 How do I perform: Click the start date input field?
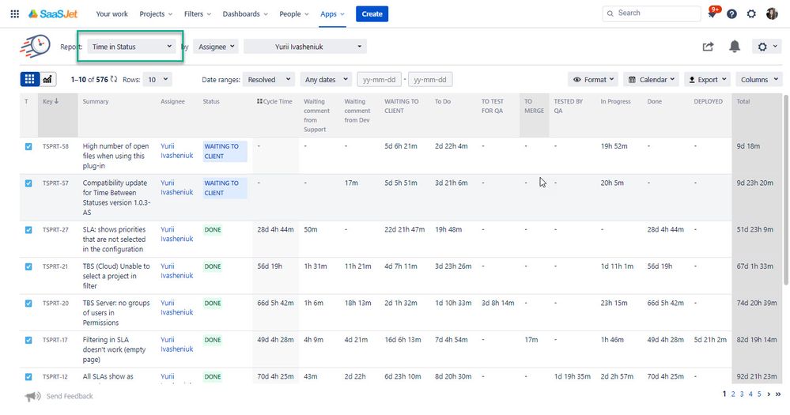pos(379,79)
